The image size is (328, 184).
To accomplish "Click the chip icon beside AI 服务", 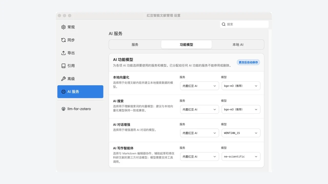I will (x=63, y=92).
